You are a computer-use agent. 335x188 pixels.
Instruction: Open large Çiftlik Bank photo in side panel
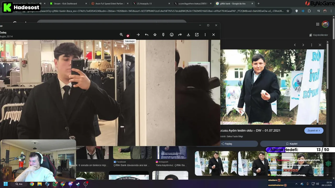click(x=273, y=87)
